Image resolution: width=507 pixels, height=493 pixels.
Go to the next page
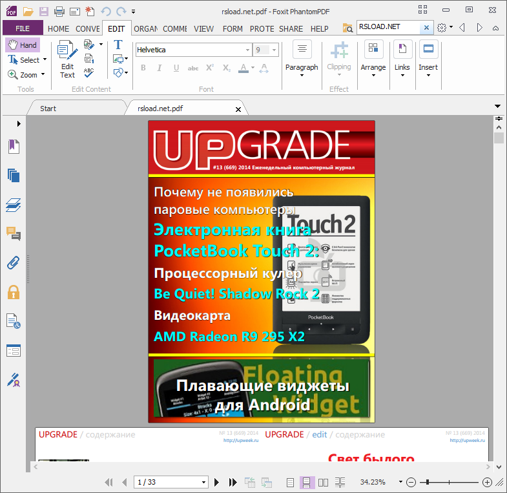tap(217, 482)
